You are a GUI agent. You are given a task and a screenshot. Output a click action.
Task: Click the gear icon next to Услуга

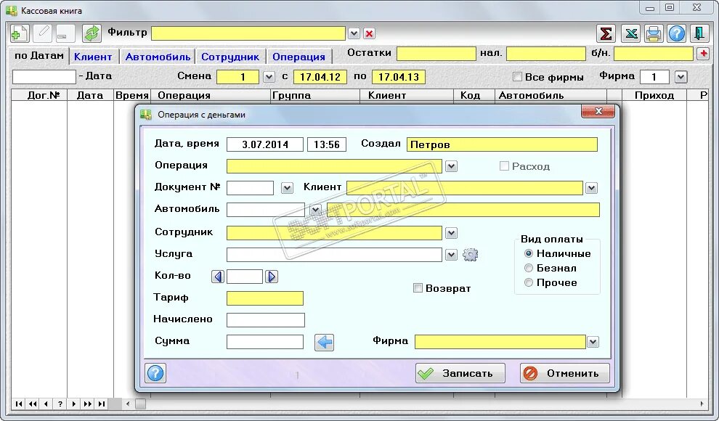click(471, 255)
